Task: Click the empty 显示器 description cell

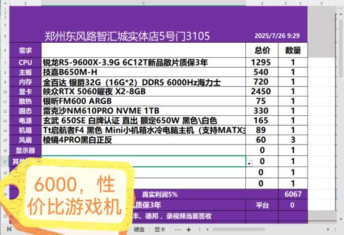Action: pyautogui.click(x=143, y=150)
